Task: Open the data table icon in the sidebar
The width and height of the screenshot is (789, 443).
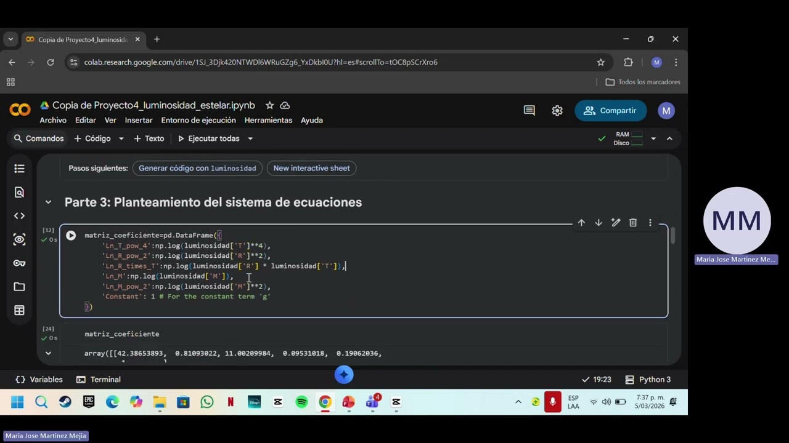Action: [x=19, y=311]
